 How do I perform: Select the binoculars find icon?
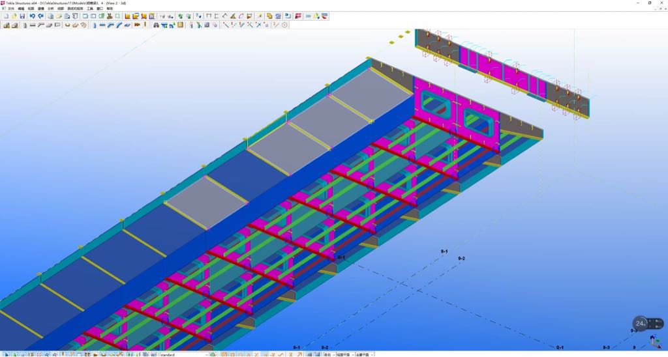(157, 25)
